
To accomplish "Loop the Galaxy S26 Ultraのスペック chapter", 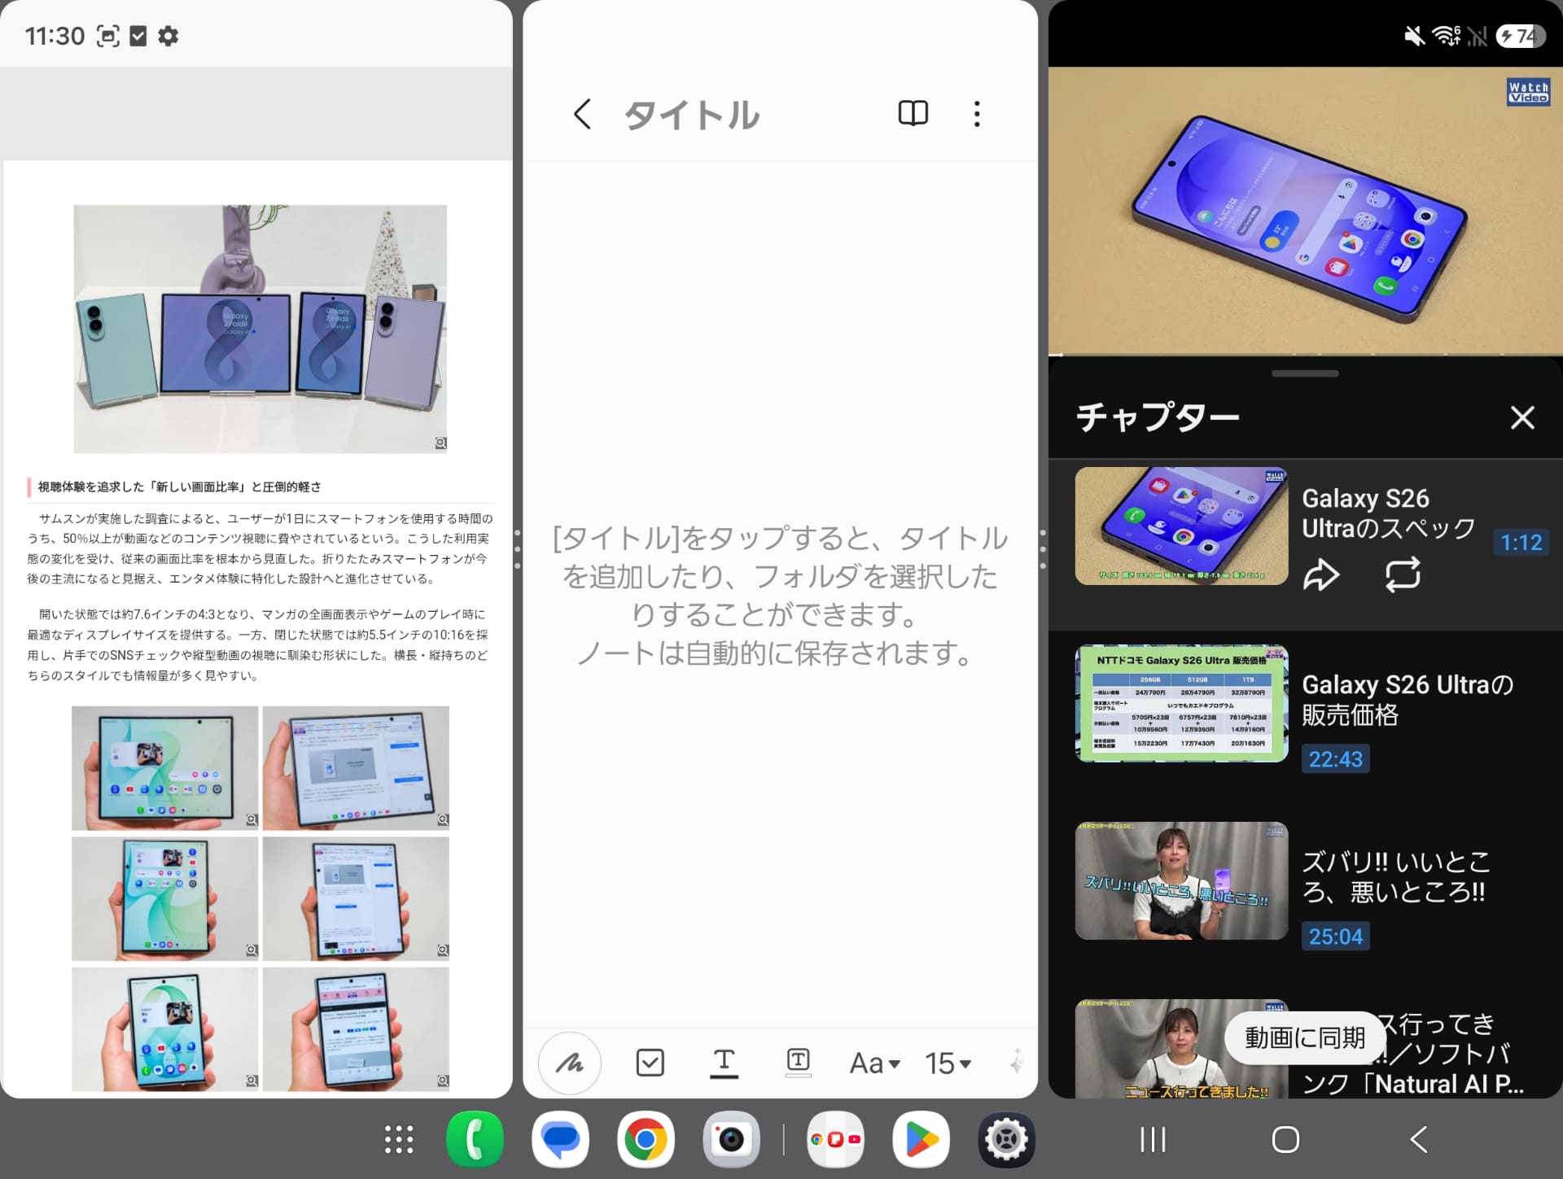I will point(1403,574).
